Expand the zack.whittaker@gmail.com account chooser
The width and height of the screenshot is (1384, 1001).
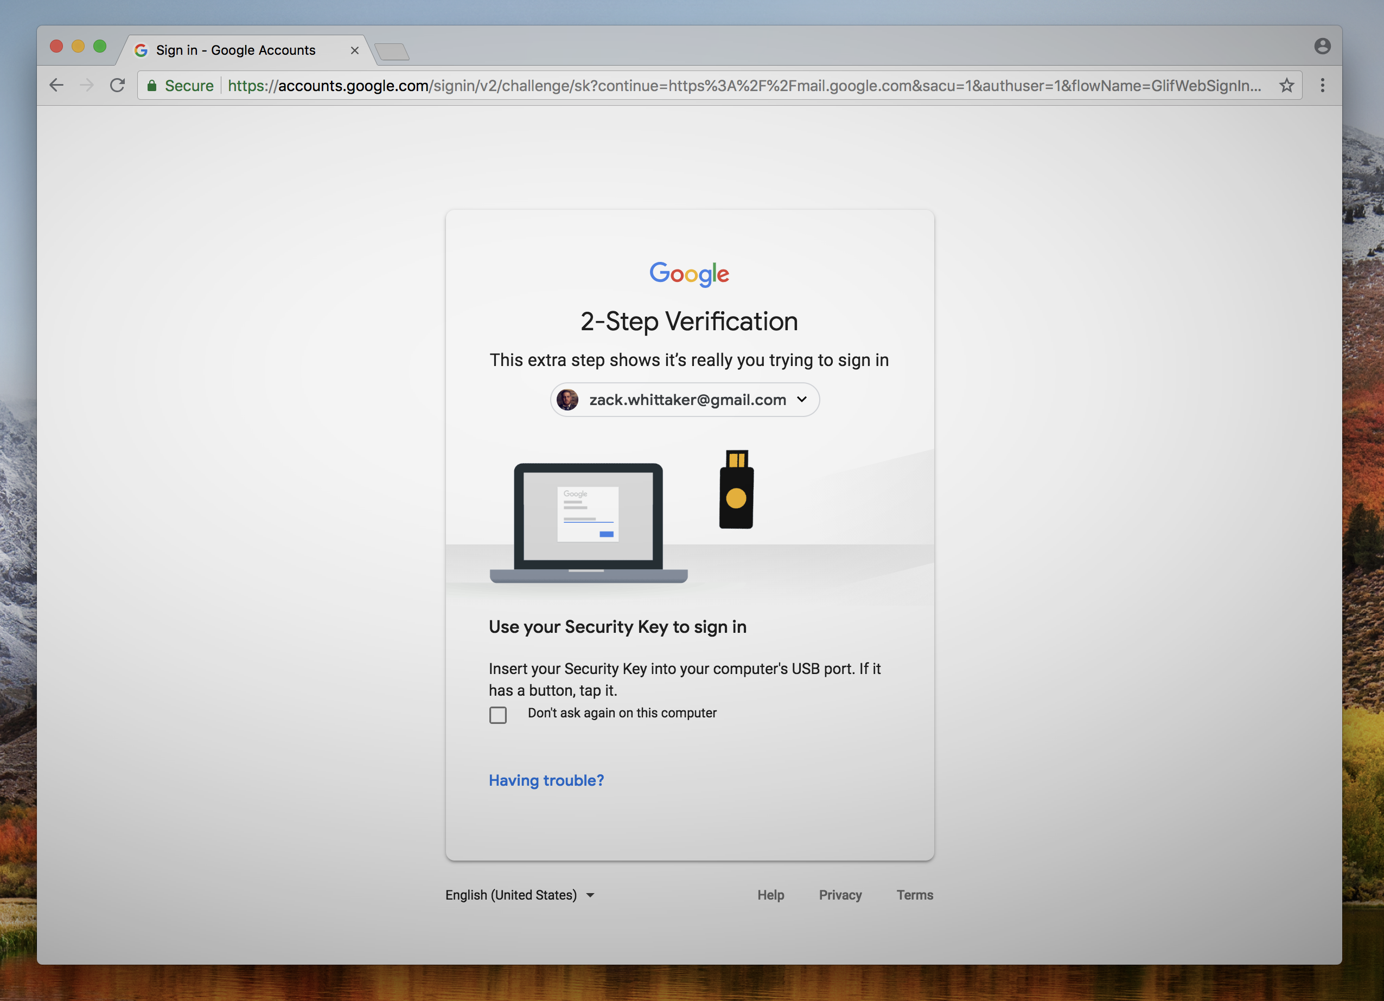click(685, 400)
